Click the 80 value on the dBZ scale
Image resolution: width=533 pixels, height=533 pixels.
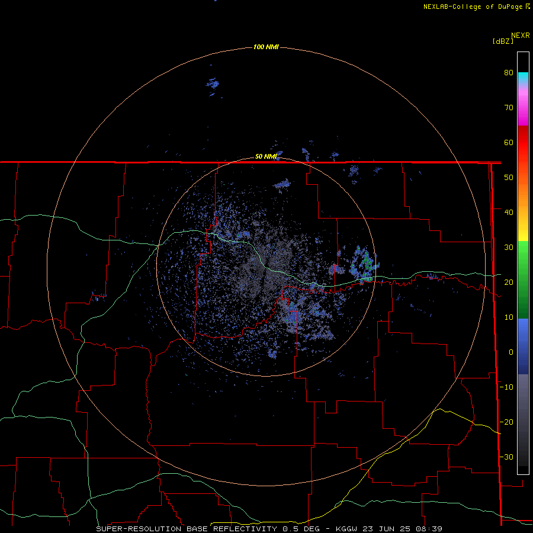point(509,72)
